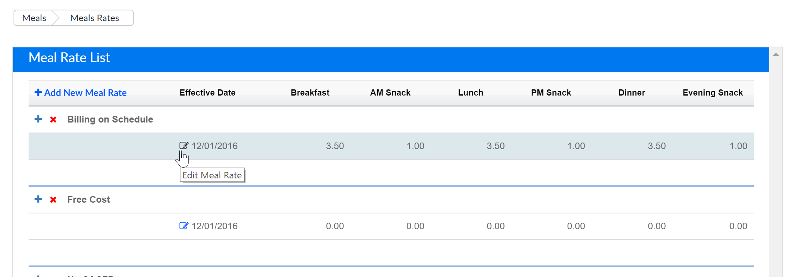The width and height of the screenshot is (799, 277).
Task: Click the Free Cost Dinner value 0.00
Action: pyautogui.click(x=656, y=226)
